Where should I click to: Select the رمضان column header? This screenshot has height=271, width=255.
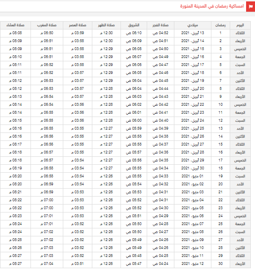tap(220, 25)
